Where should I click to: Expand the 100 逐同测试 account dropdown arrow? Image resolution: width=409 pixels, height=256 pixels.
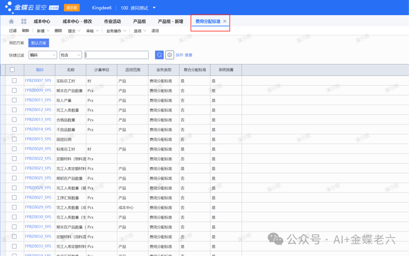pyautogui.click(x=154, y=8)
